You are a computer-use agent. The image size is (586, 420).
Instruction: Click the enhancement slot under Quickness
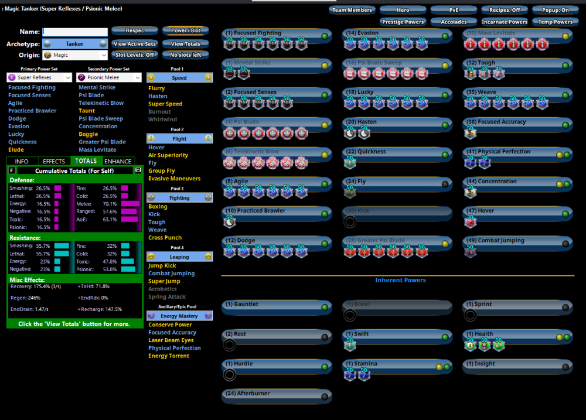click(x=349, y=163)
